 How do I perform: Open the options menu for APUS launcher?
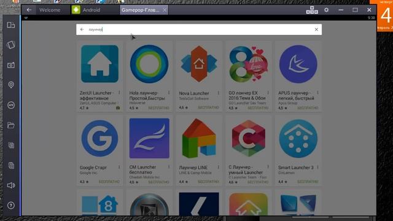click(x=318, y=93)
